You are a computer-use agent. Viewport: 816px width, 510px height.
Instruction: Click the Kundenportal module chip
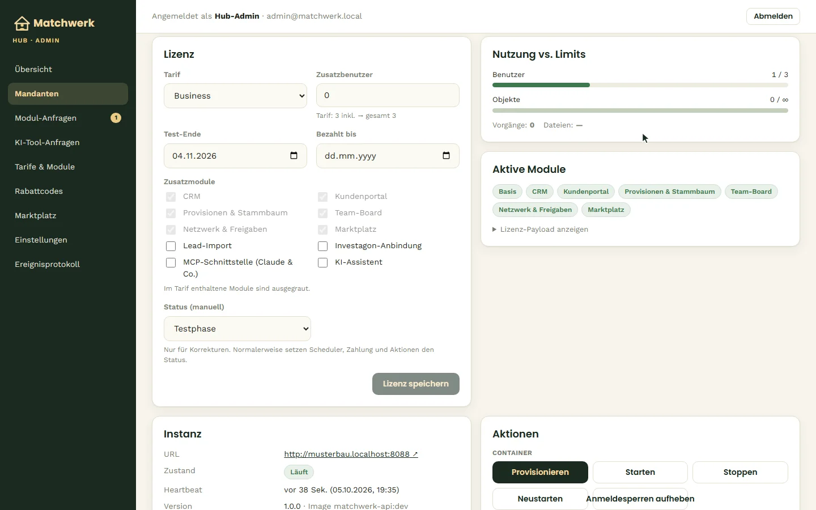click(586, 192)
